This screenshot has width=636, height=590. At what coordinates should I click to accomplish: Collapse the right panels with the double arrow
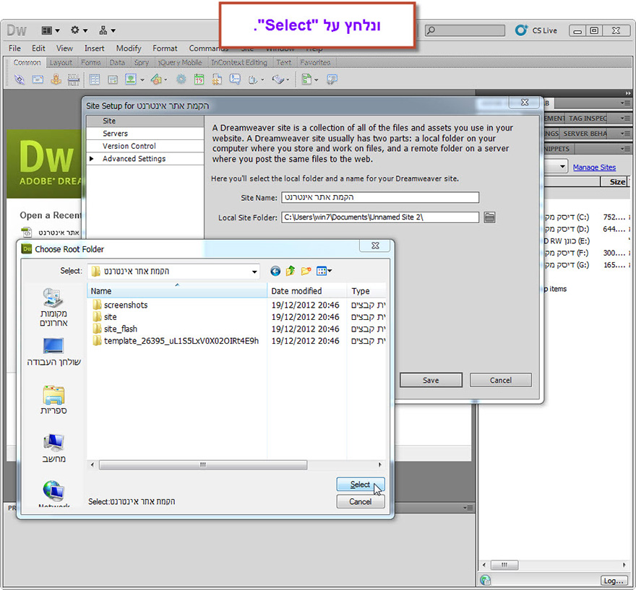(628, 93)
